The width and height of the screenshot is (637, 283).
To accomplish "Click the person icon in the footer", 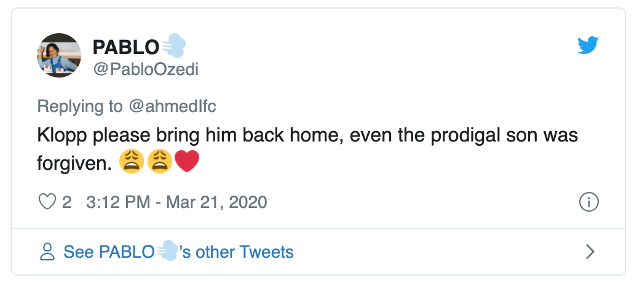I will coord(47,252).
